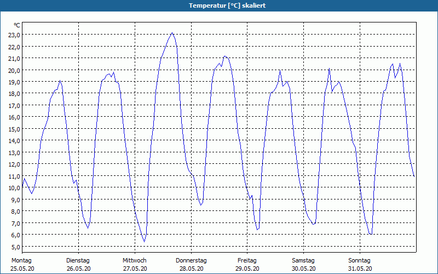
Task: Select the Dienstag 26.05.20 axis label
Action: 78,265
